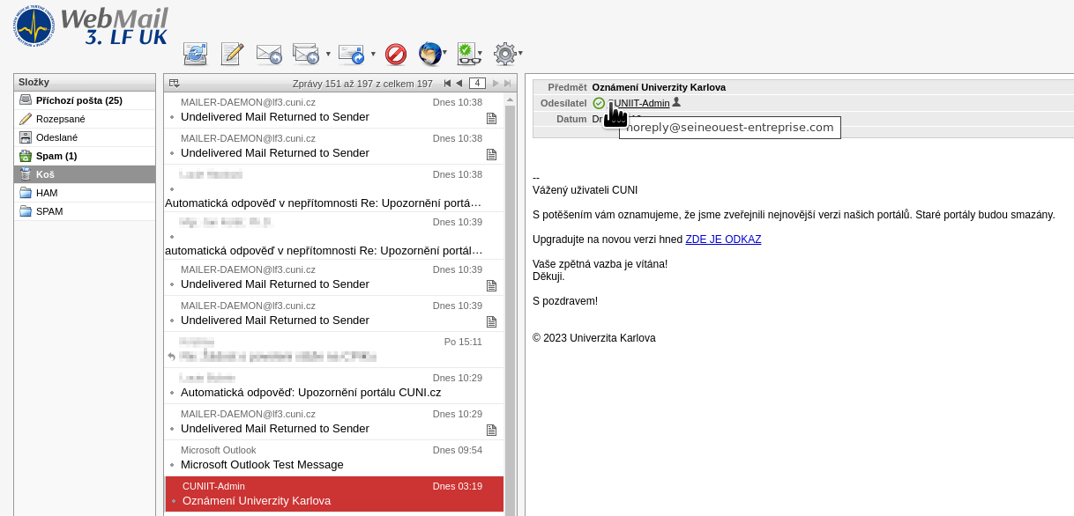Open the lowercase automatická odpověď v nepřítomnosti message

pos(334,236)
